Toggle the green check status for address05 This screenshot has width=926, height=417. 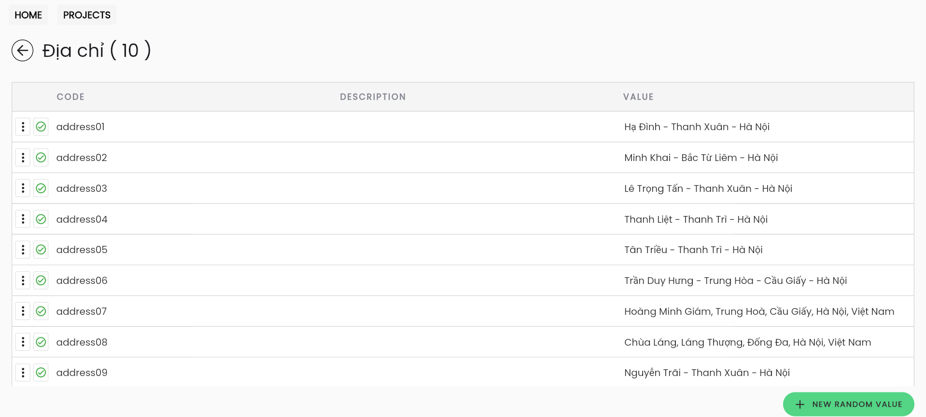tap(41, 250)
